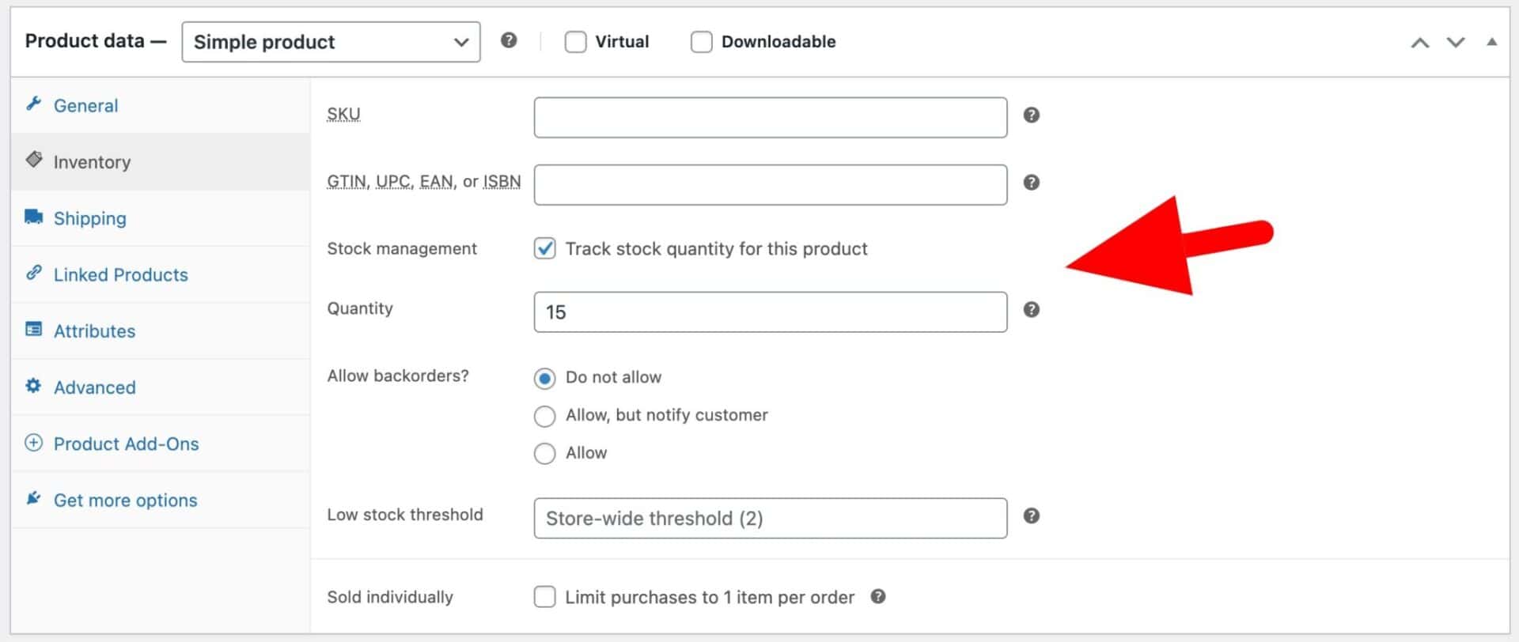This screenshot has width=1519, height=642.
Task: Check Limit purchases to 1 item per order
Action: coord(544,597)
